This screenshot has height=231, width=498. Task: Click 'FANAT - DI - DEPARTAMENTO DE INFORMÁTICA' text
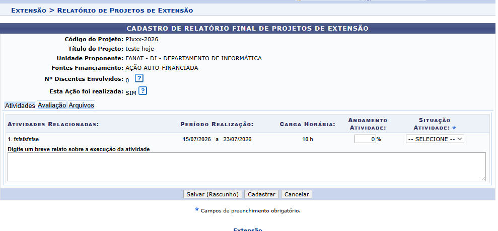(x=193, y=58)
